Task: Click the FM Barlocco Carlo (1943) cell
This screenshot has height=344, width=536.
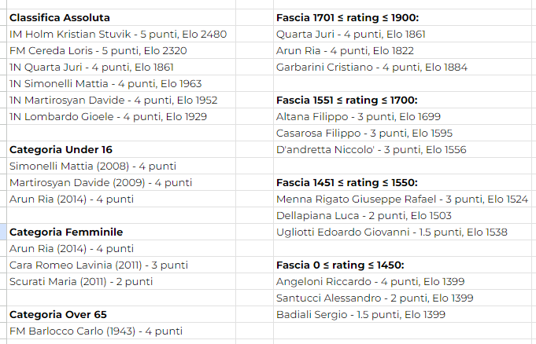Action: pyautogui.click(x=121, y=331)
